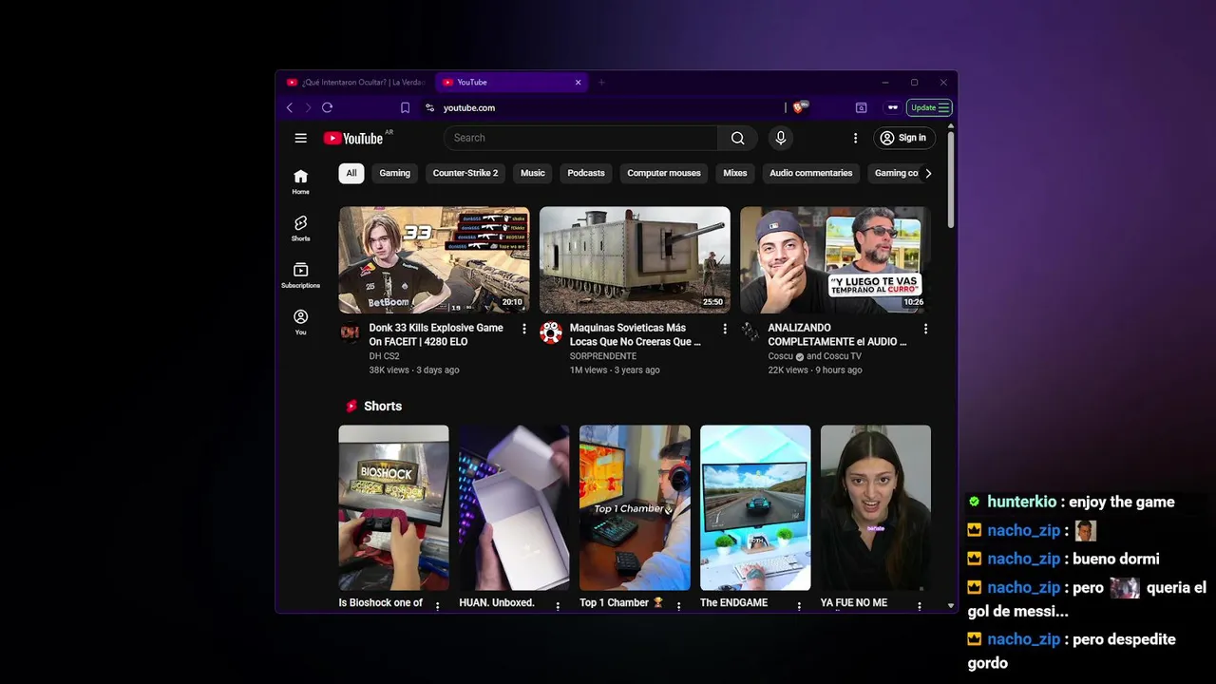Play the Donk 33 Kills video thumbnail
Screen dimensions: 1216x684
[434, 260]
